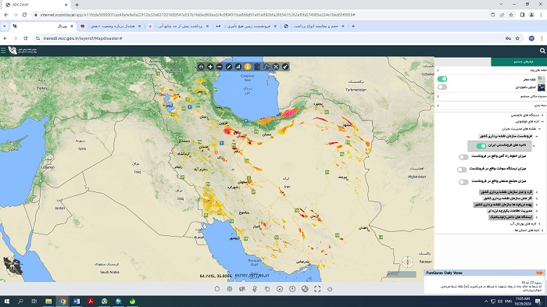Click the fullscreen icon in bottom remote toolbar
The image size is (547, 307).
tap(317, 289)
